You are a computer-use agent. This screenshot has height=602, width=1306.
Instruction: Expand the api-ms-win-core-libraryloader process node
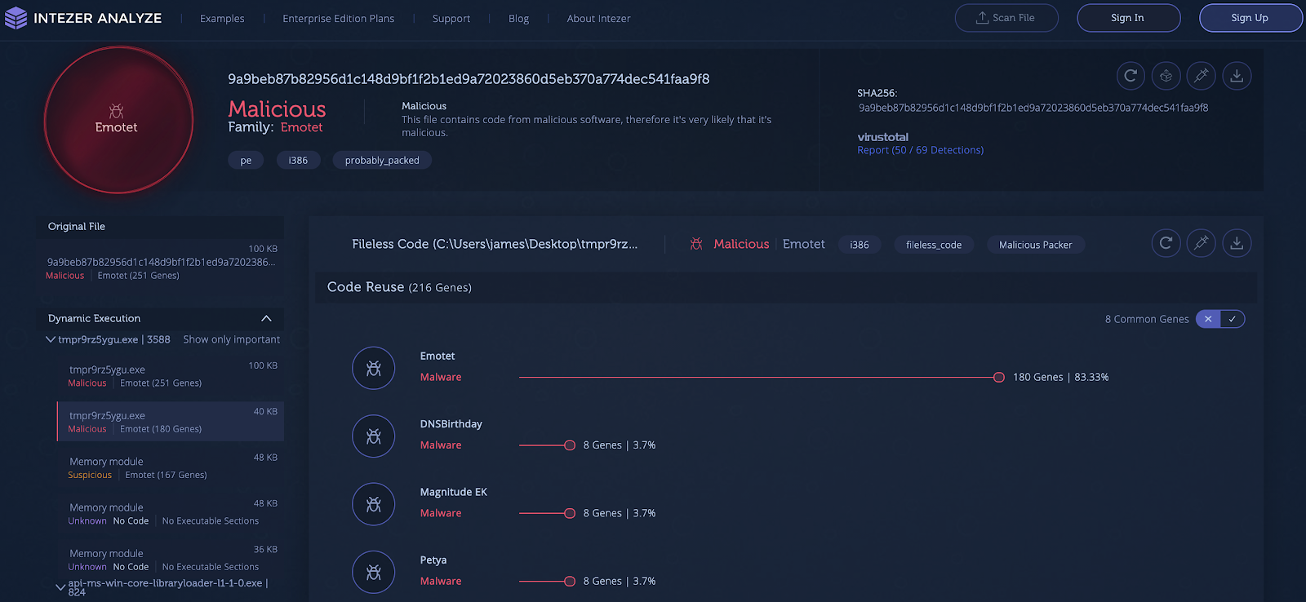click(60, 587)
